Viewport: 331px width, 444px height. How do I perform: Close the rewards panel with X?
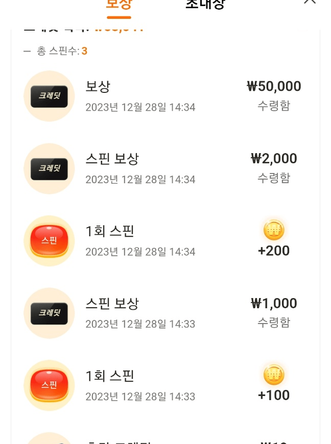pos(310,2)
